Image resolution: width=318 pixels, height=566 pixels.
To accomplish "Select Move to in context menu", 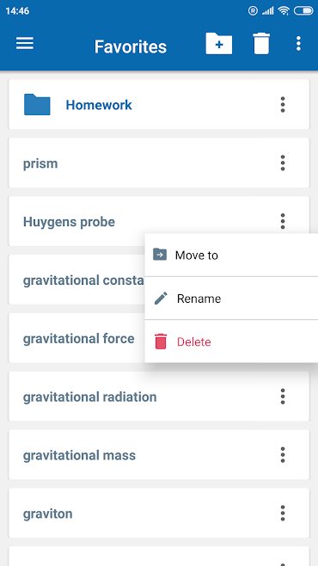I will [231, 255].
